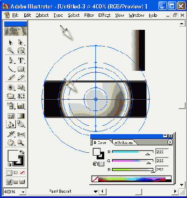Select the Paint Bucket tool
Screen dimensions: 187x198
(11, 124)
